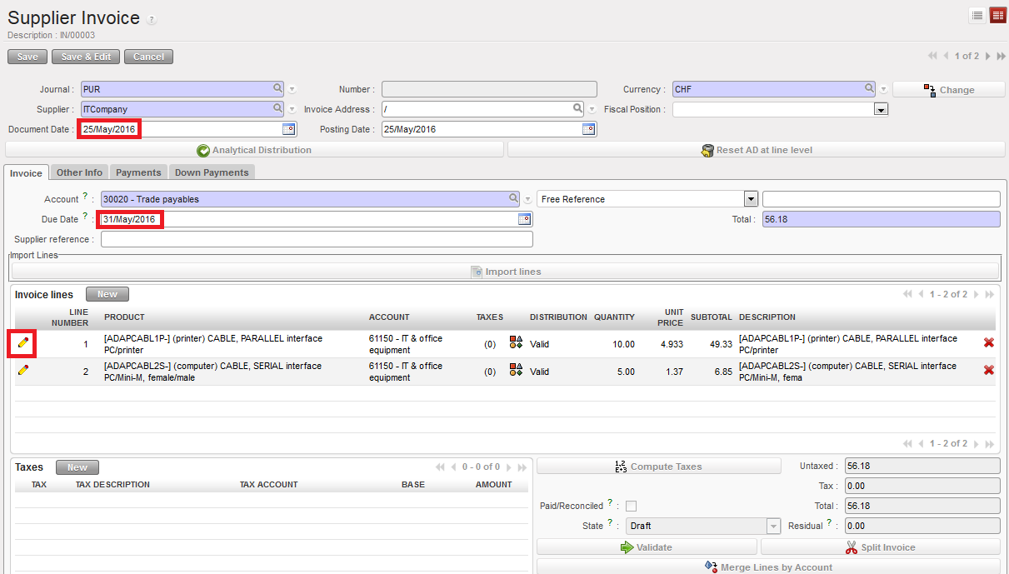The height and width of the screenshot is (574, 1009).
Task: Toggle Paid/Reconciled checkbox
Action: [x=631, y=506]
